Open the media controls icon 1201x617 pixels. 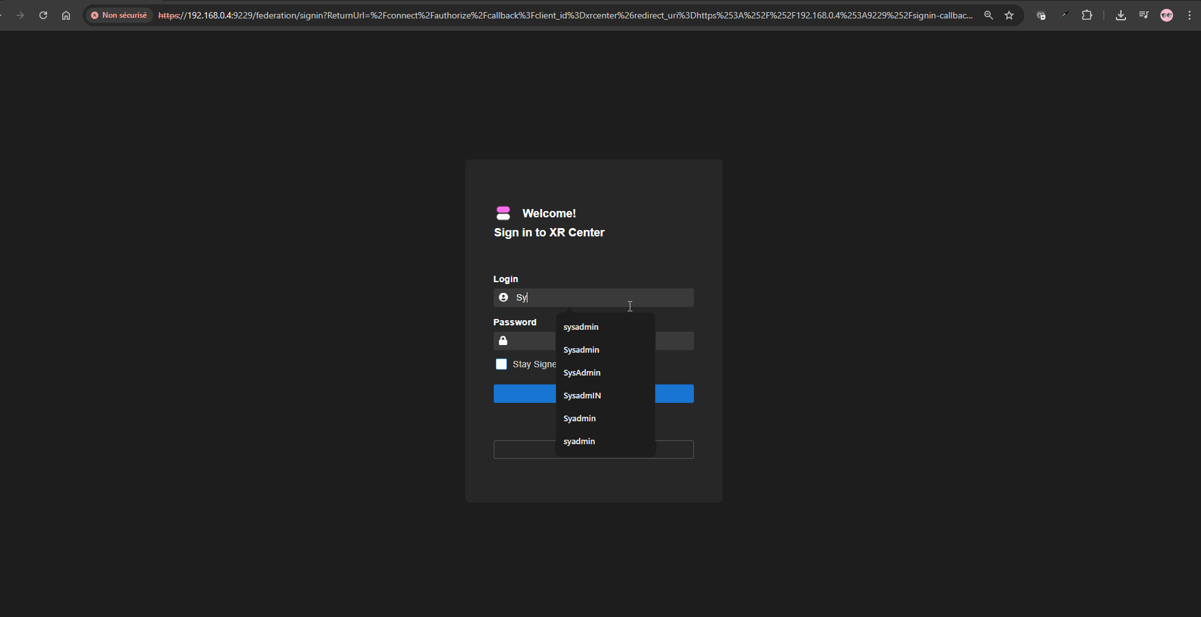[1144, 15]
